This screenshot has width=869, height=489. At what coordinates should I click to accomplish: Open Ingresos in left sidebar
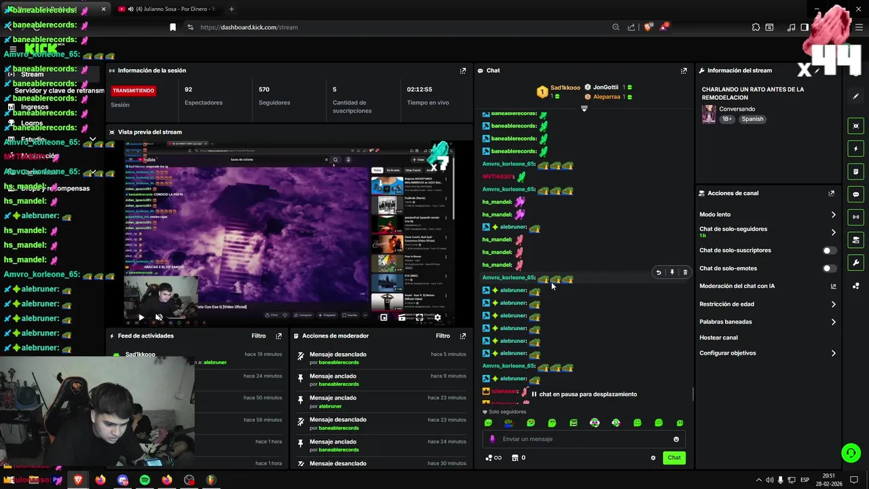coord(35,107)
